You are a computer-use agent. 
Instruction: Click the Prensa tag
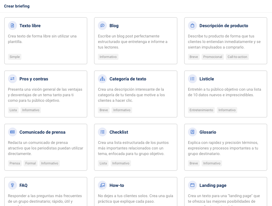click(x=15, y=163)
